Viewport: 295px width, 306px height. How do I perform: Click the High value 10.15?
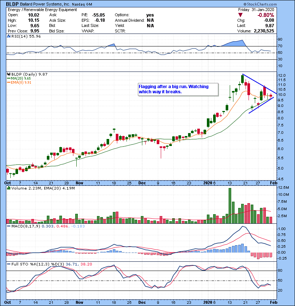click(34, 20)
